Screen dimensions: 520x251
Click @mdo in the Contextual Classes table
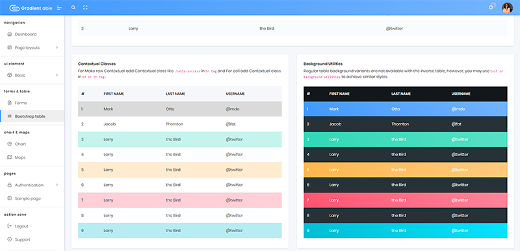[x=233, y=109]
